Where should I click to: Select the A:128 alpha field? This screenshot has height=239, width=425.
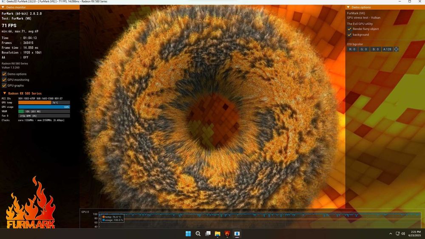click(387, 49)
